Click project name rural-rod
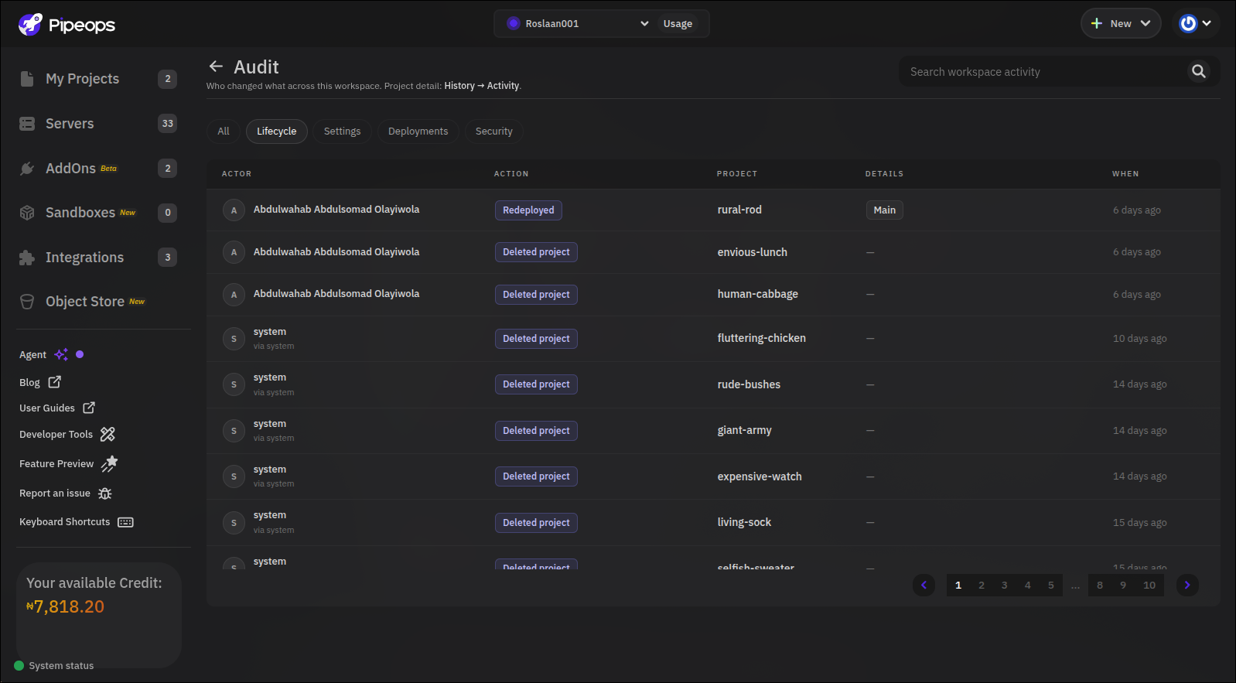The height and width of the screenshot is (683, 1236). [x=739, y=210]
